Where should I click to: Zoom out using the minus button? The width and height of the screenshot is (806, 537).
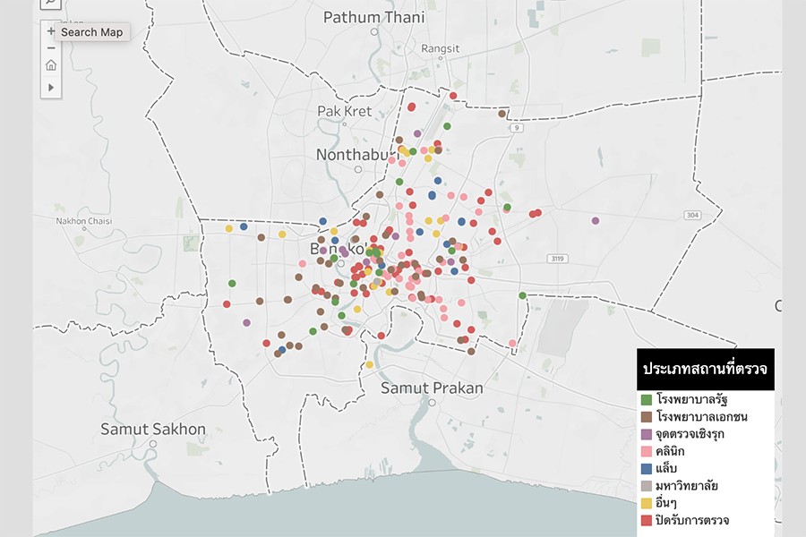[x=51, y=47]
